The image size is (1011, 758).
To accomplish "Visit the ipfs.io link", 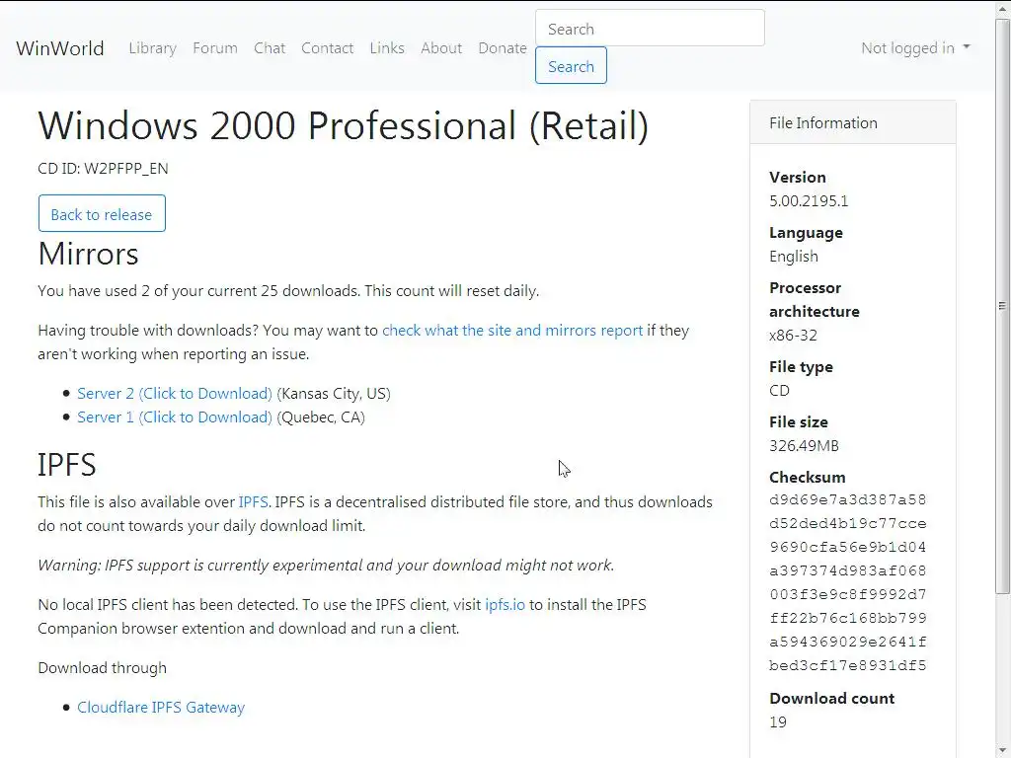I will pyautogui.click(x=505, y=605).
